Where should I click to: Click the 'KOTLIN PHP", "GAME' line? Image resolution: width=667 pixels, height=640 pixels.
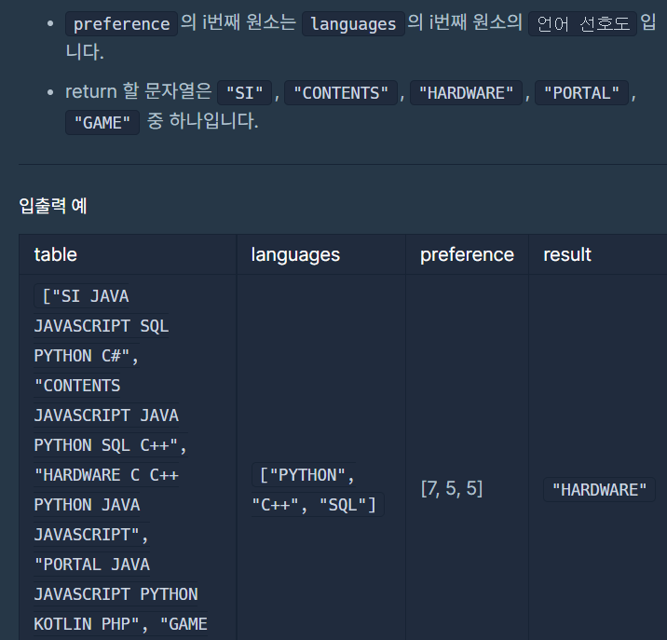[120, 624]
